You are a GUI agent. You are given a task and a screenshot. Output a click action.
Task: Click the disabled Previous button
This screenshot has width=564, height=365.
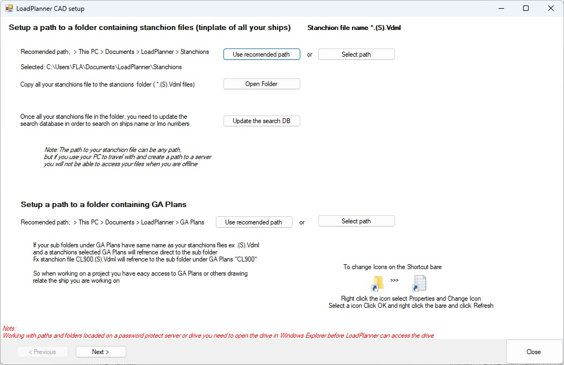coord(43,352)
